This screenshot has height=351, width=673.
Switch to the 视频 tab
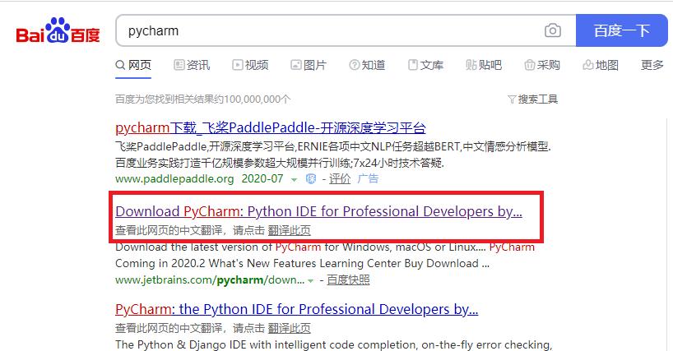(250, 65)
